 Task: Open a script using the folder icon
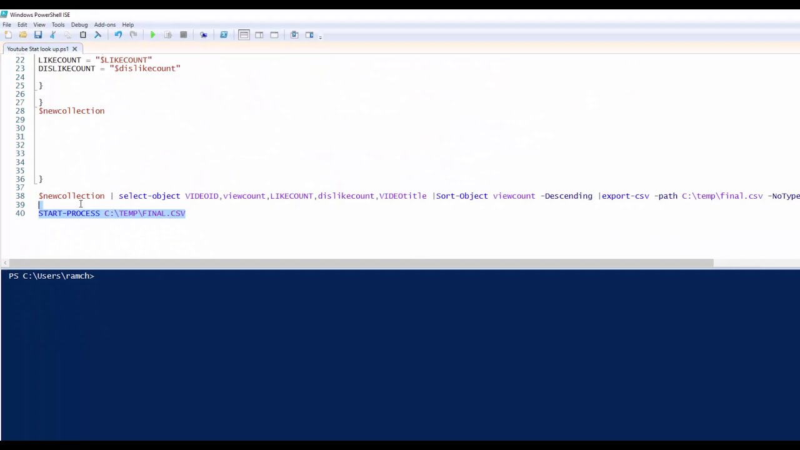coord(22,35)
